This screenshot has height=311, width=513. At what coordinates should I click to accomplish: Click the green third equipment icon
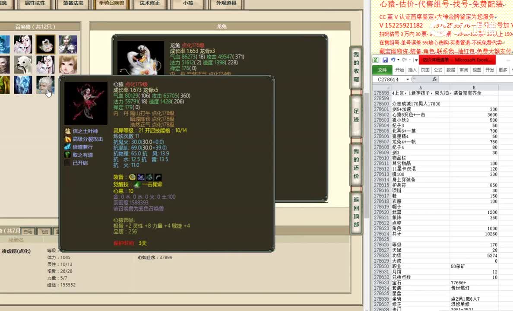[x=149, y=177]
